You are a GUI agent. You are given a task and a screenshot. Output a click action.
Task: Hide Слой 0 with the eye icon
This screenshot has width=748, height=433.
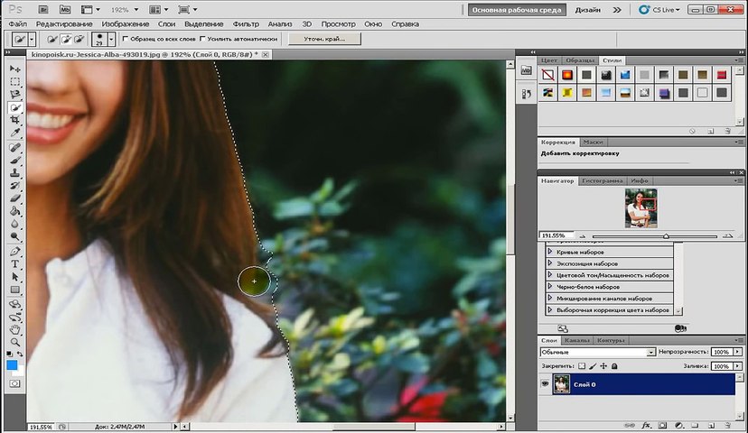point(545,384)
